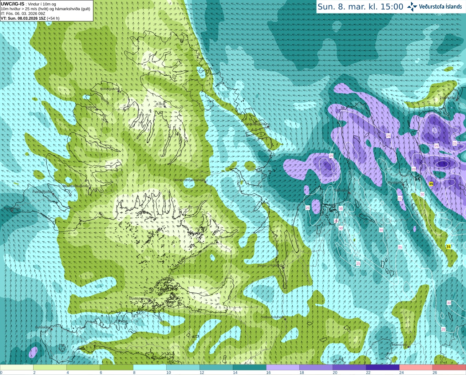Click the Veðurstofa Íslands star logo icon
466x375 pixels.
[x=412, y=7]
